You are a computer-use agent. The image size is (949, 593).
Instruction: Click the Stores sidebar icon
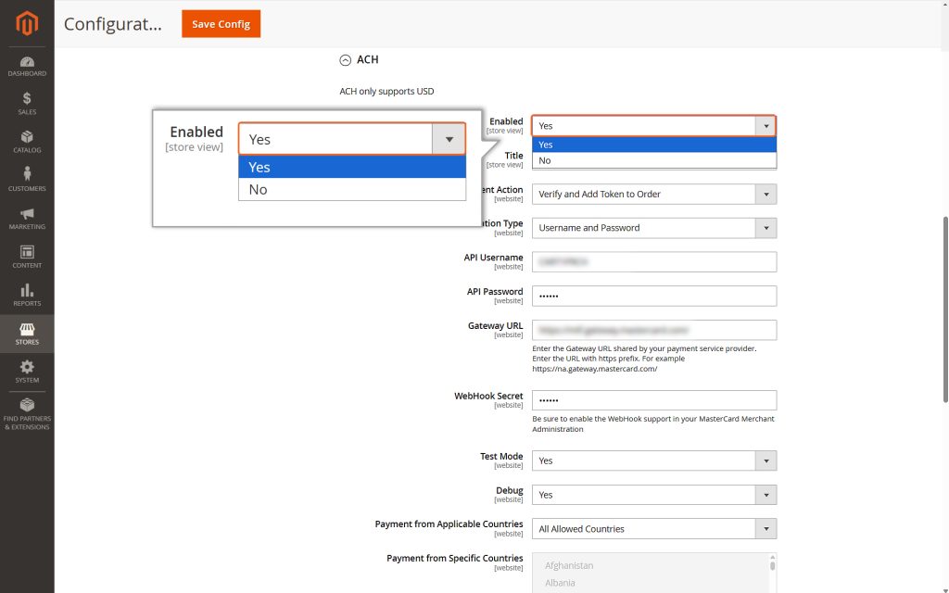click(26, 334)
